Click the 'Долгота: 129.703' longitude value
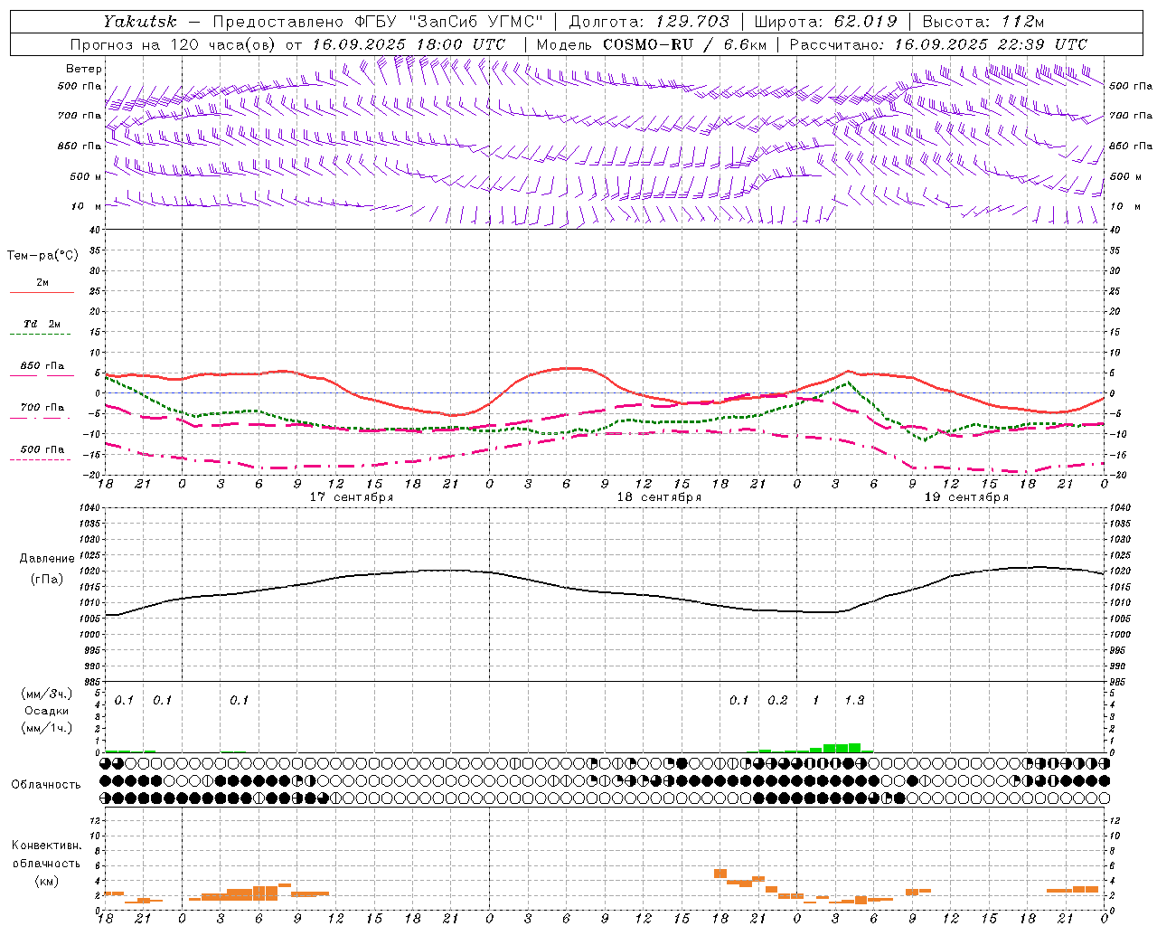 648,22
